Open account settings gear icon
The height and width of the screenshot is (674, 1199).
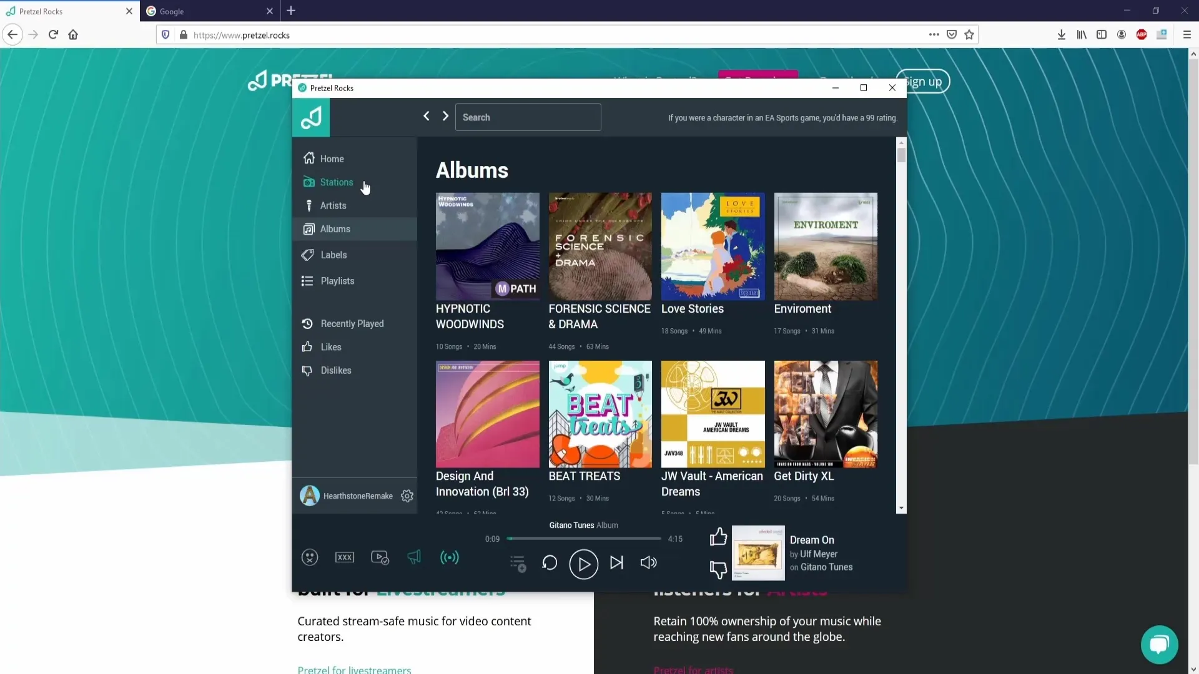click(x=407, y=496)
